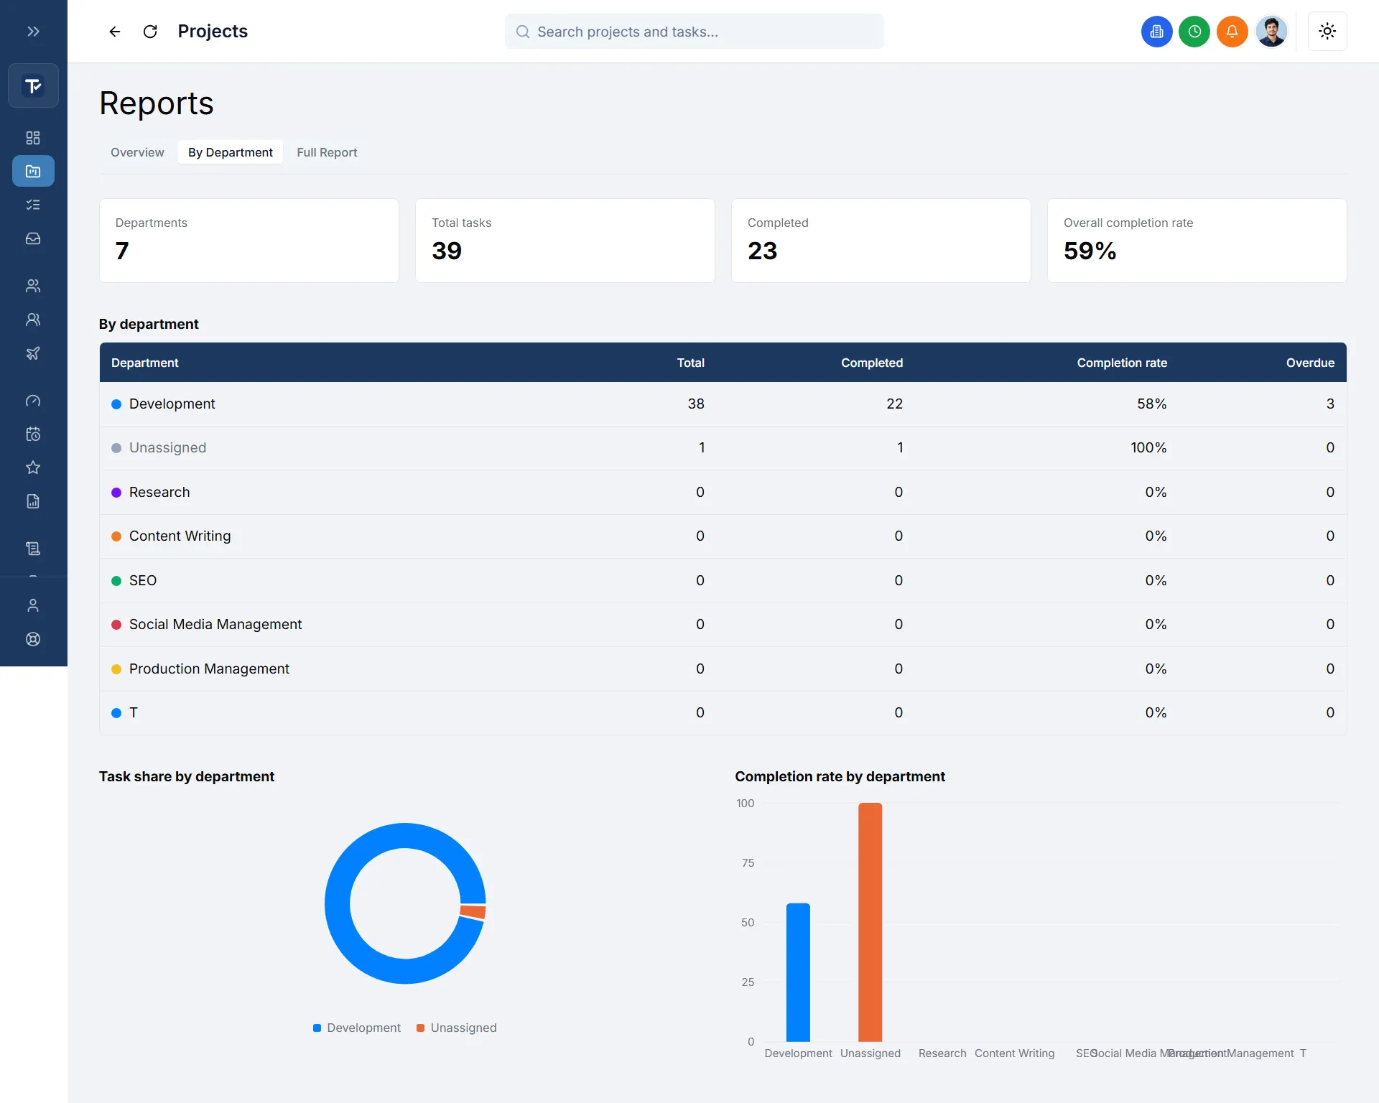
Task: Open the user avatar menu
Action: (1271, 32)
